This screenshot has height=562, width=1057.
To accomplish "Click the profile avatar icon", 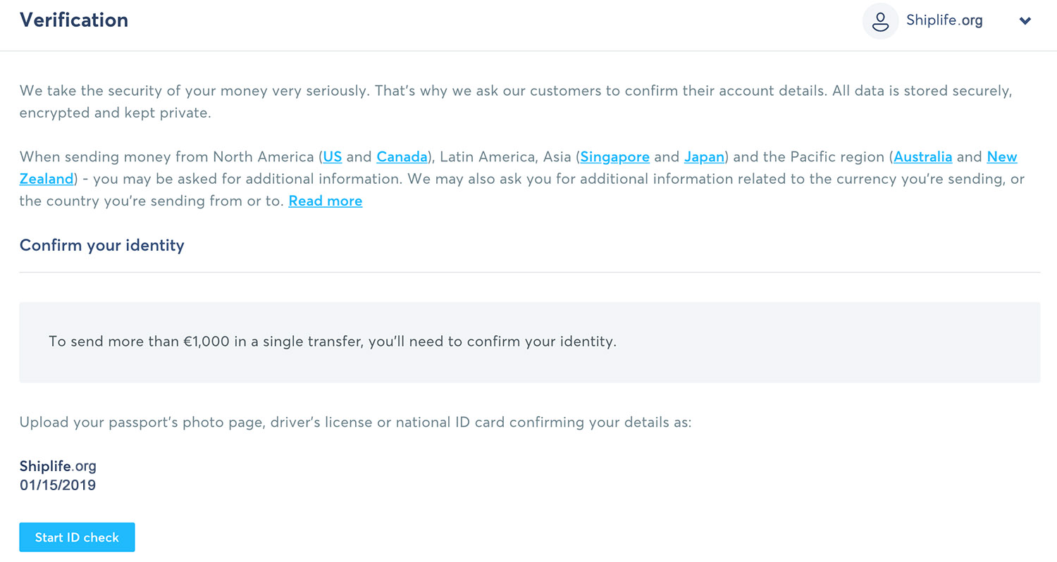I will 880,21.
